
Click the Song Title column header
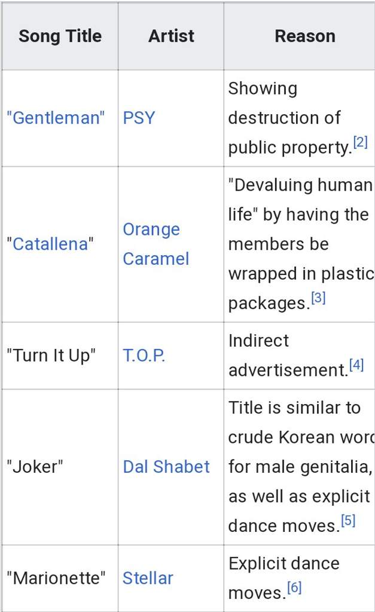pyautogui.click(x=60, y=36)
